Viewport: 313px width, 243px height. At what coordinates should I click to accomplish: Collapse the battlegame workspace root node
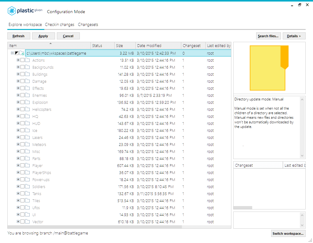(x=12, y=53)
